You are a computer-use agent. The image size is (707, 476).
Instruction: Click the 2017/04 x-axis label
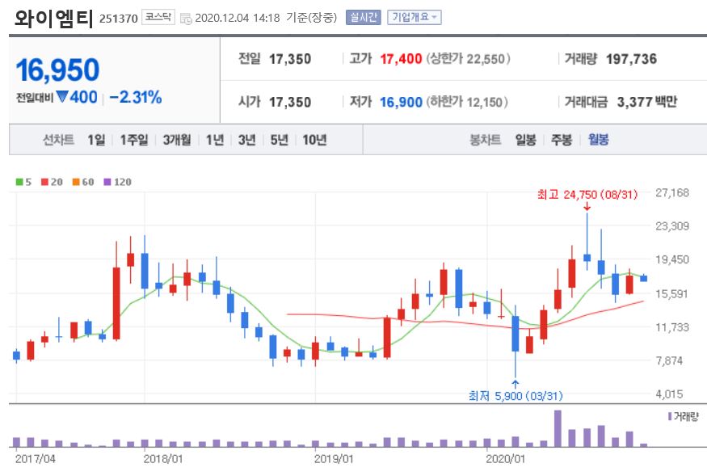(36, 459)
